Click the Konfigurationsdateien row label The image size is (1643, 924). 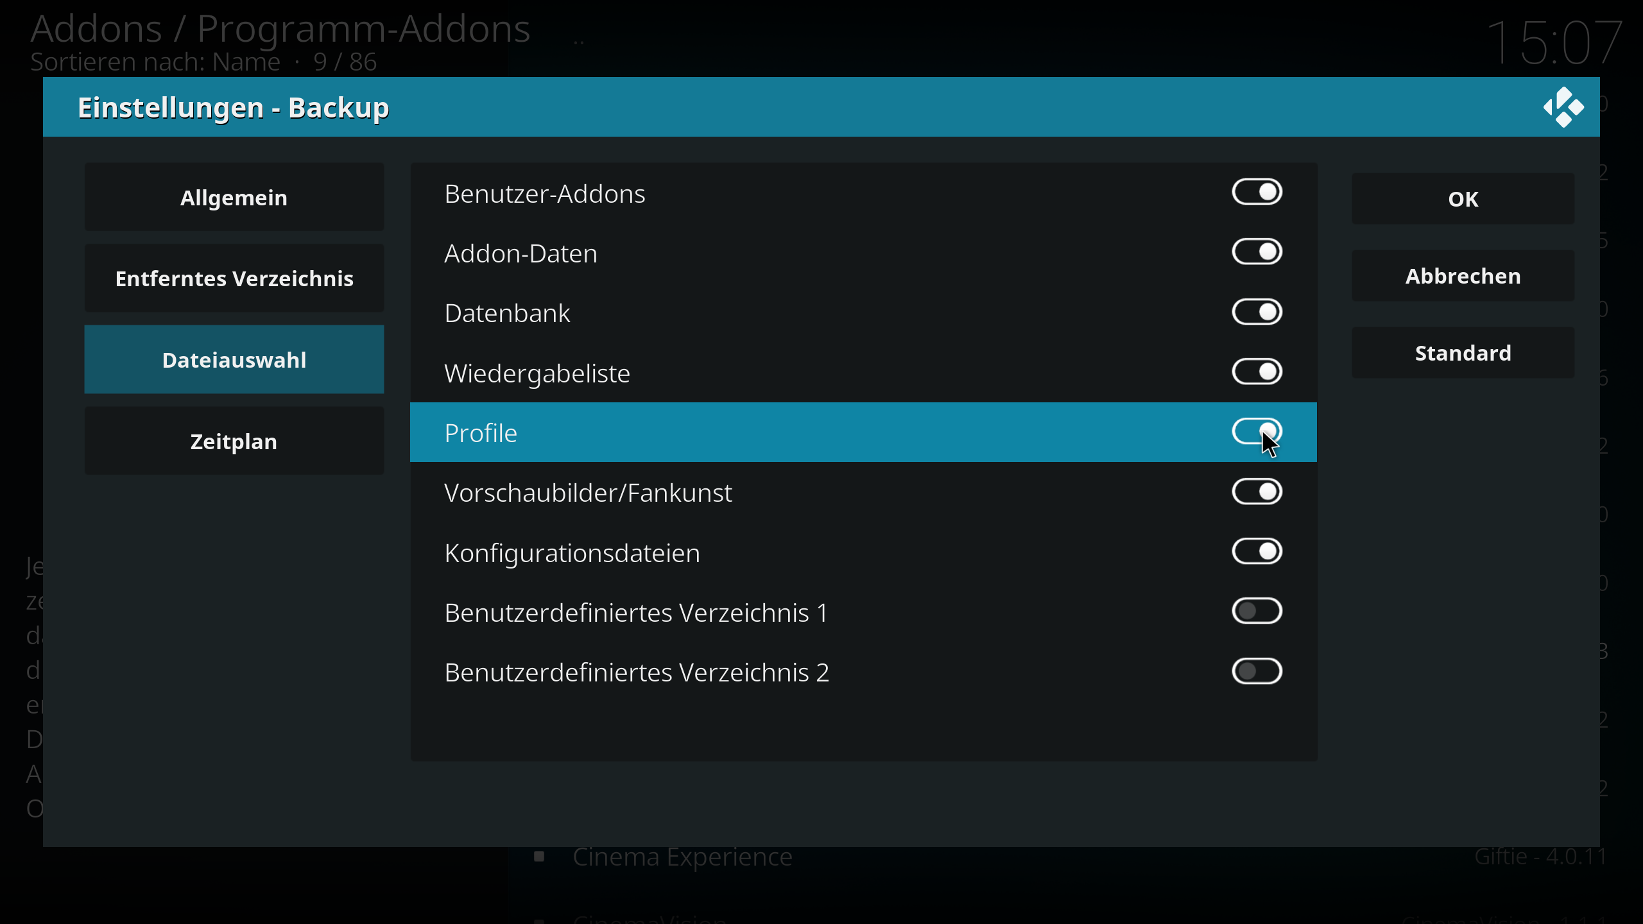tap(572, 553)
